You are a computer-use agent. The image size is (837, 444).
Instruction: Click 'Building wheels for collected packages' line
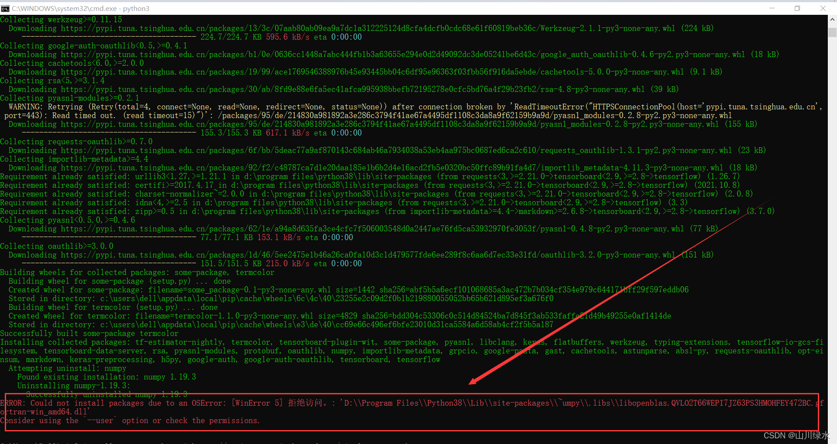(x=137, y=272)
